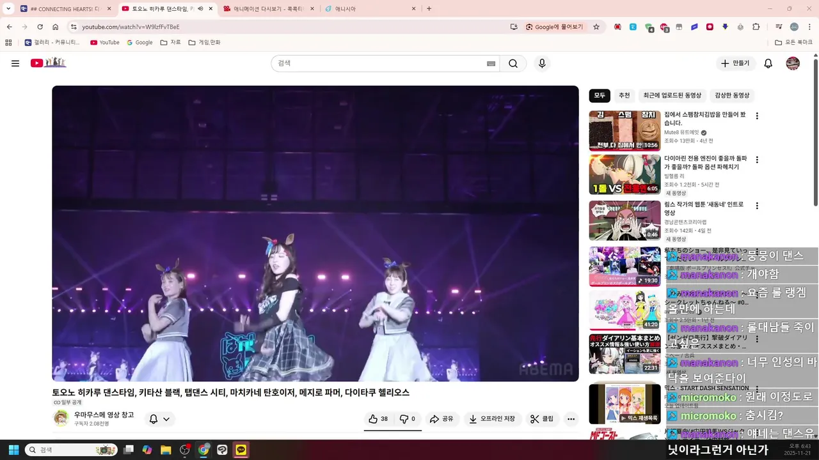819x460 pixels.
Task: Go to YouTube home via logo
Action: click(x=49, y=63)
